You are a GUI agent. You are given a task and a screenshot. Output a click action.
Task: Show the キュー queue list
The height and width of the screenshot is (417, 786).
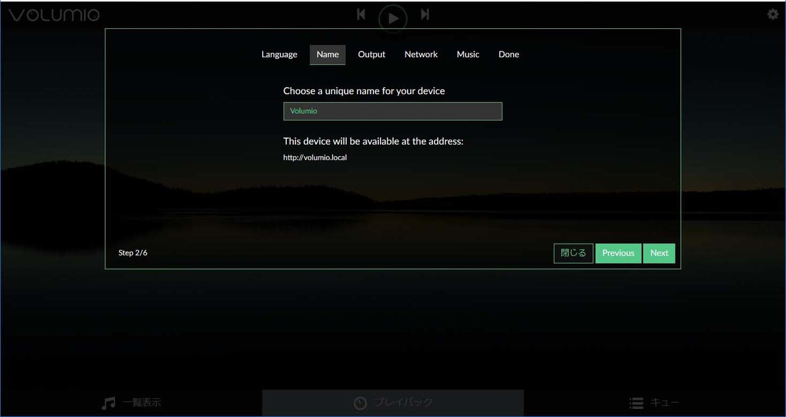click(655, 403)
